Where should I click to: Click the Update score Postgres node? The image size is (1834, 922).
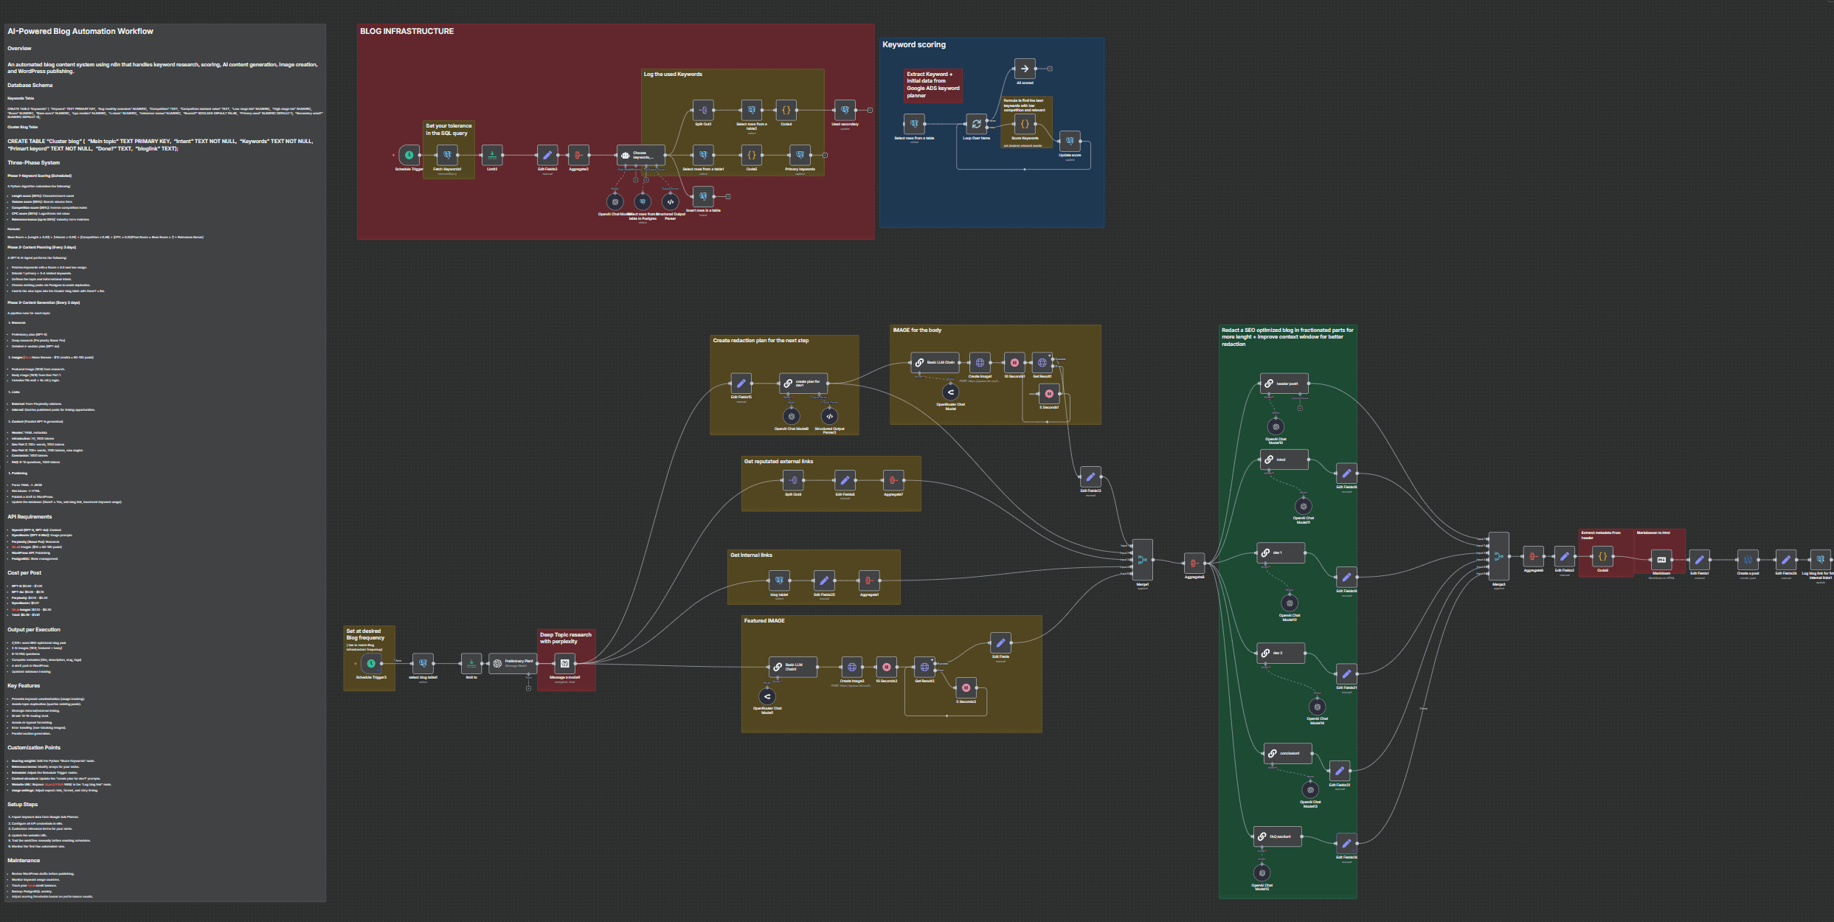1070,141
